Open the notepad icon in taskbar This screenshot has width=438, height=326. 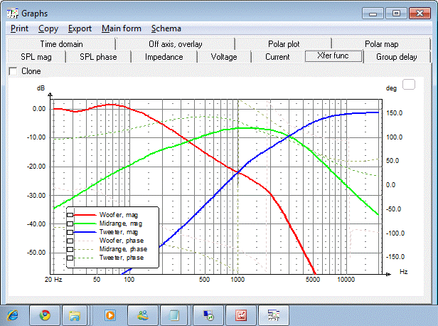click(x=174, y=315)
